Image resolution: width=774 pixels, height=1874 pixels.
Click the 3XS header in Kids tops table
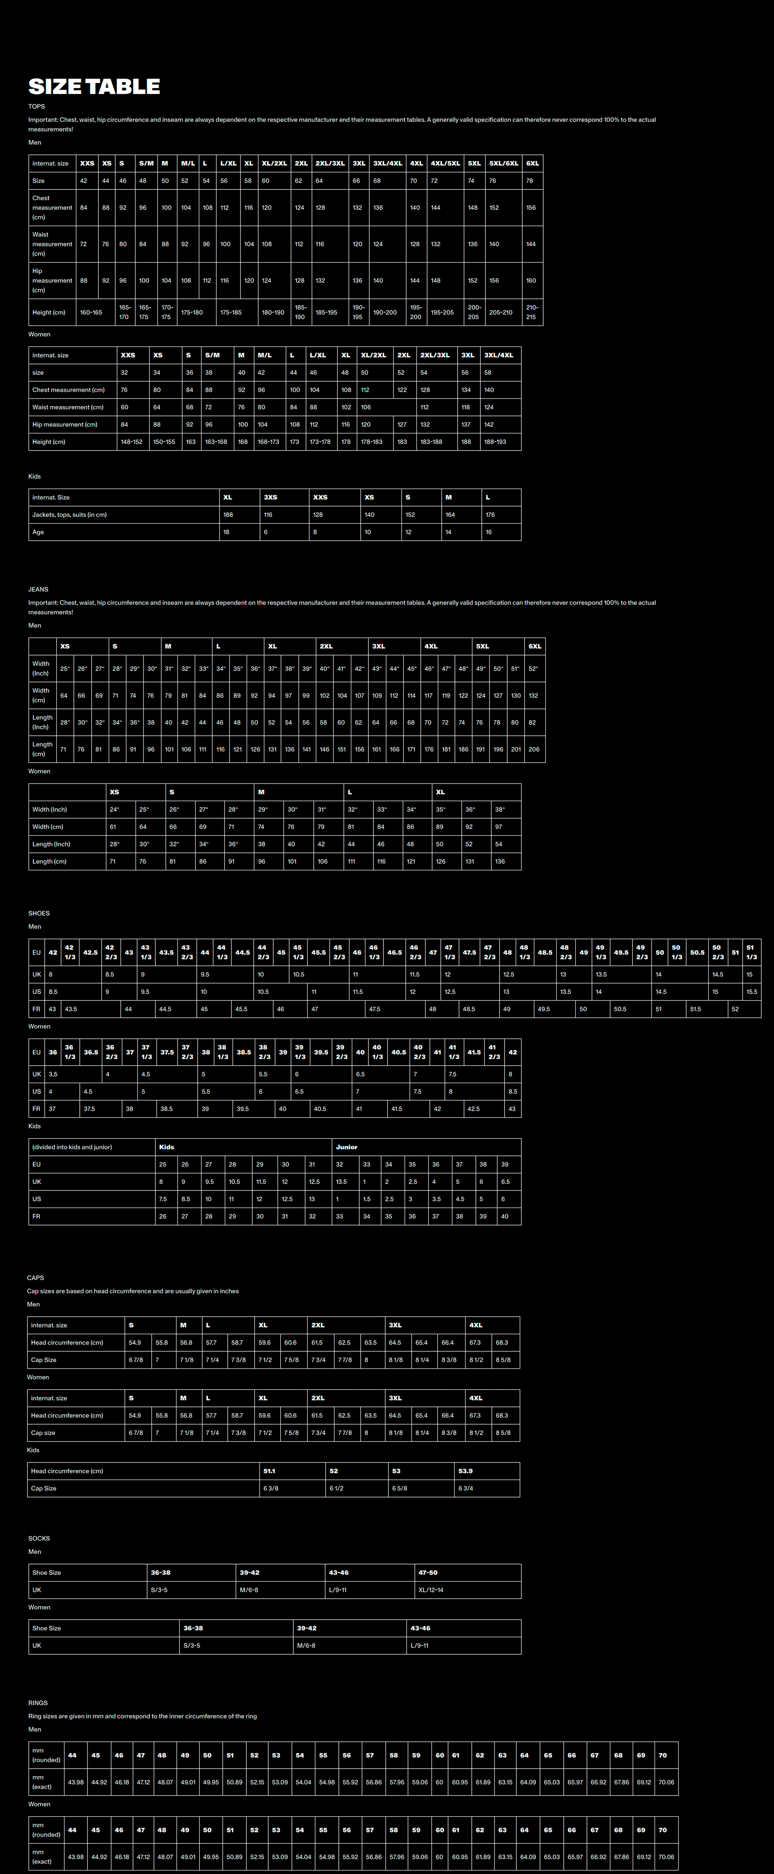tap(270, 498)
